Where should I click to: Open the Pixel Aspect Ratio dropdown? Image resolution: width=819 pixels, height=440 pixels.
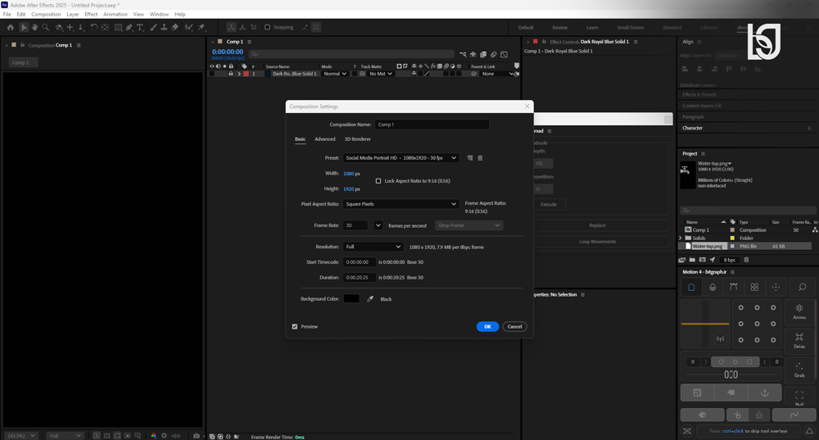400,204
